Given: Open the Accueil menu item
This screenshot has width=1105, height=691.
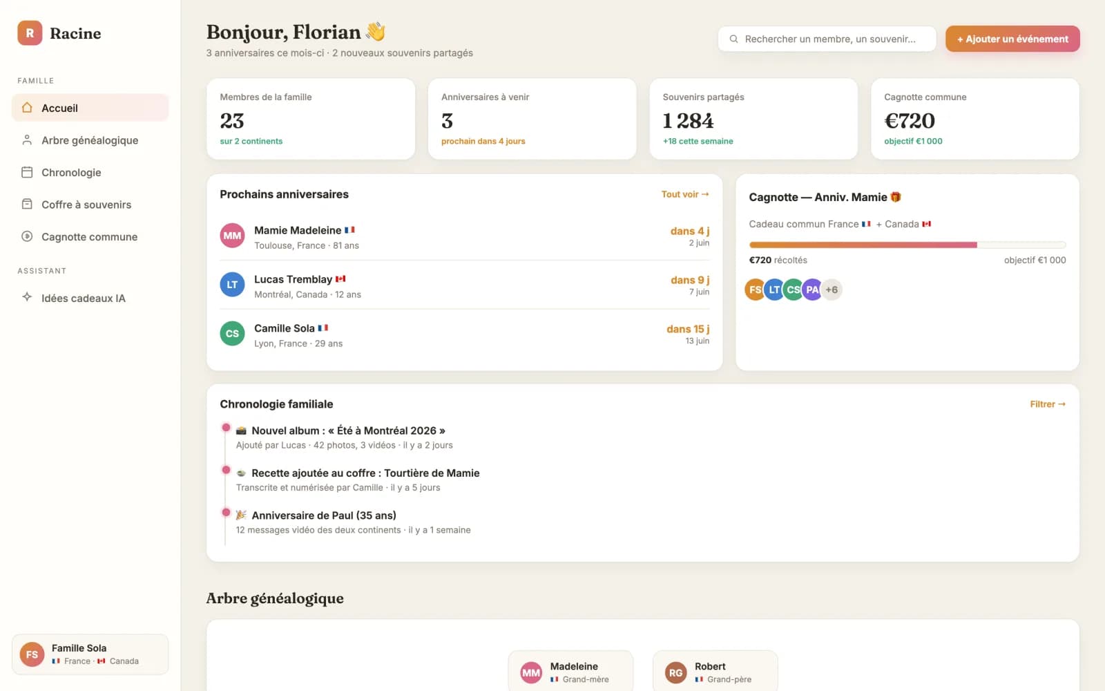Looking at the screenshot, I should pyautogui.click(x=90, y=108).
